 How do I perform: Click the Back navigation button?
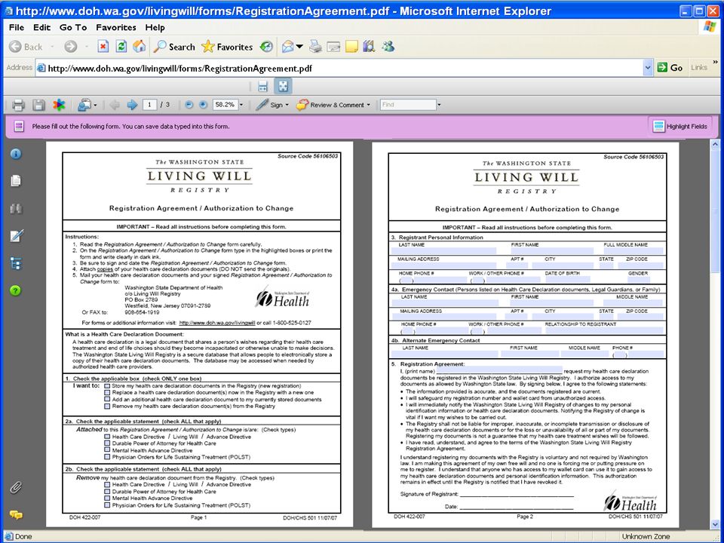pyautogui.click(x=26, y=47)
